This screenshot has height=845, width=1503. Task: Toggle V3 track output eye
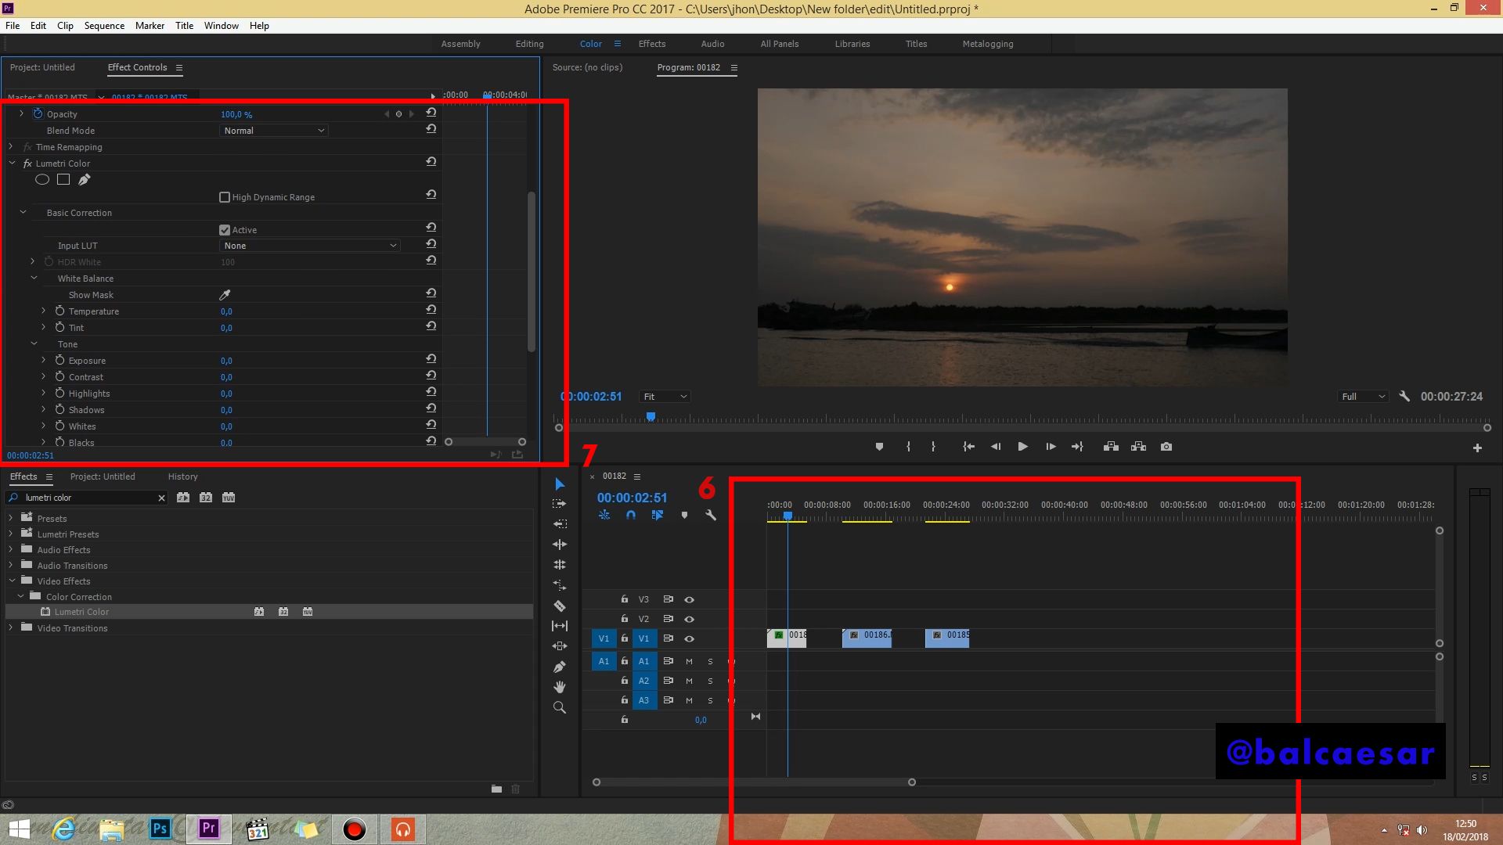pos(690,600)
